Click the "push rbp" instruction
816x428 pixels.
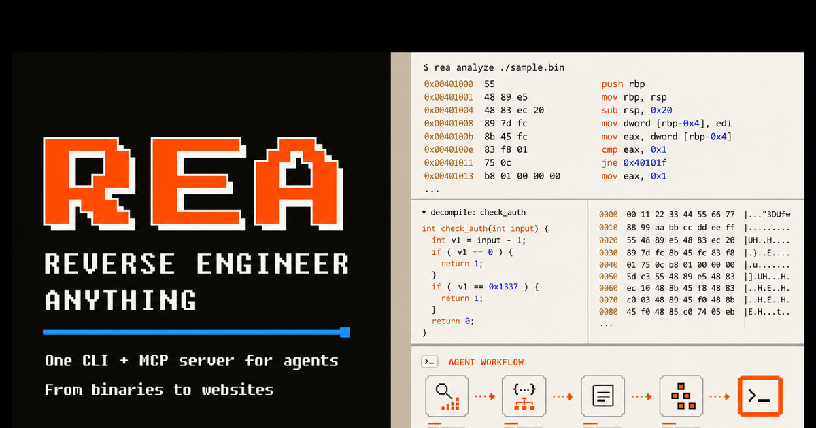point(624,84)
